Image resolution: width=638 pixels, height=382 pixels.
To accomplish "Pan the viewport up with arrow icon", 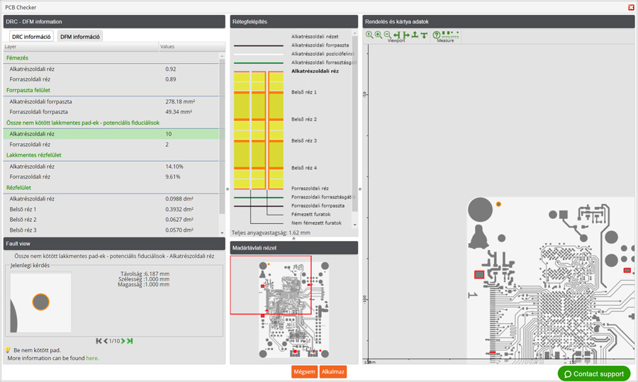I will coord(415,35).
